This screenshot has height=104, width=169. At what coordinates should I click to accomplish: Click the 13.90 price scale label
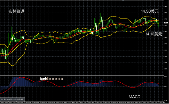click(x=166, y=63)
